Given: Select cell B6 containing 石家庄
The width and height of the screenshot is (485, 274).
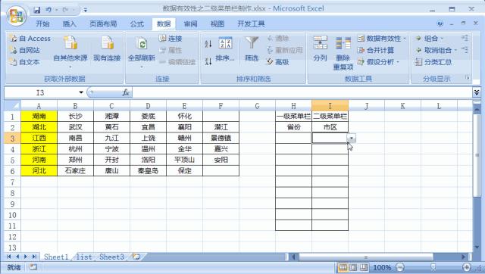Looking at the screenshot, I should (x=75, y=170).
